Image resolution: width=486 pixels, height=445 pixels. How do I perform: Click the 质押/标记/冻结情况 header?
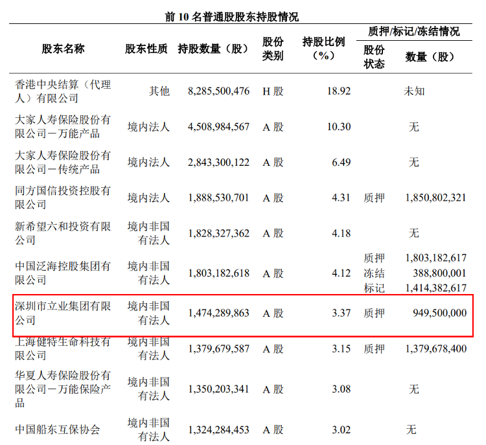pyautogui.click(x=414, y=31)
